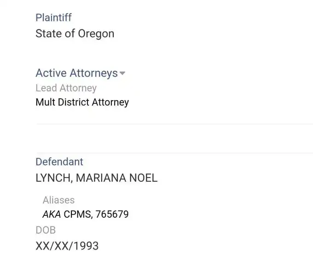The height and width of the screenshot is (280, 313).
Task: Select alias number 765679
Action: (x=112, y=214)
